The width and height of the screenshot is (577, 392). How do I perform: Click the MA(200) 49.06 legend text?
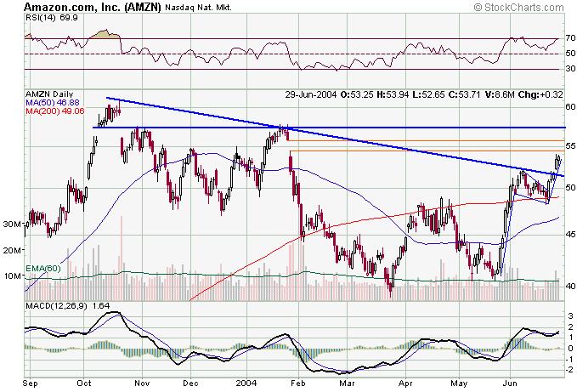[55, 111]
